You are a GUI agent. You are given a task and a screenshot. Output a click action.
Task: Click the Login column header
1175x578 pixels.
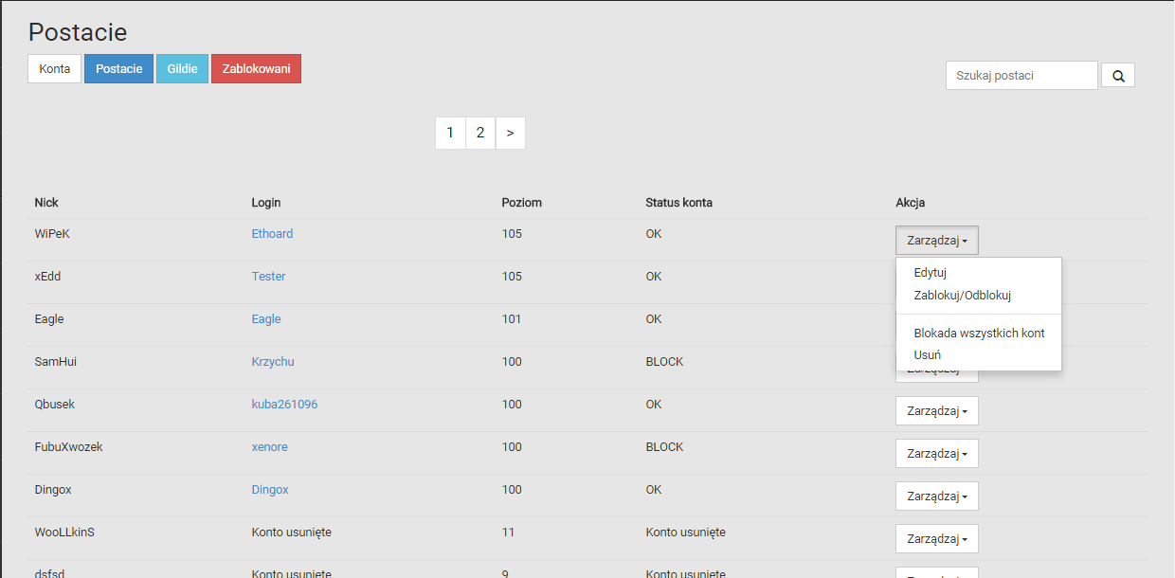[x=266, y=203]
